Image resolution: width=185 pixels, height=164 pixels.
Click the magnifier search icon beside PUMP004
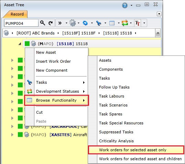click(43, 23)
